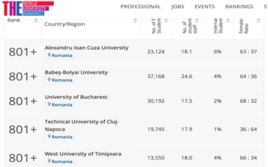Click Romania link under West University of Timișoara
This screenshot has width=268, height=167.
62,162
